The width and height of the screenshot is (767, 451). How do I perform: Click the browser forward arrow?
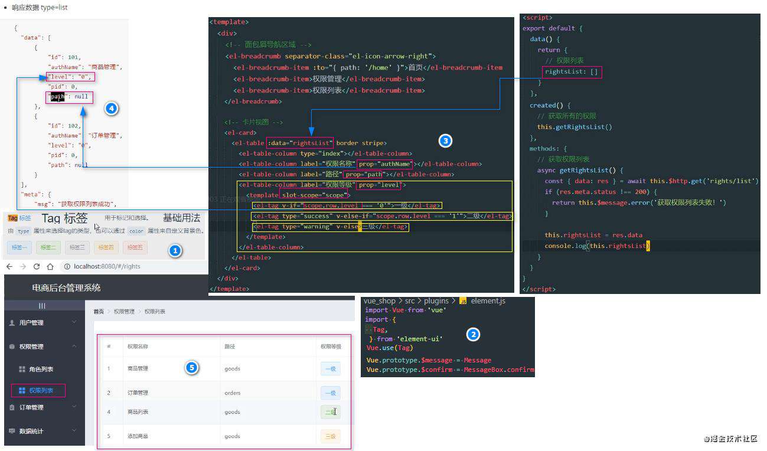point(22,267)
